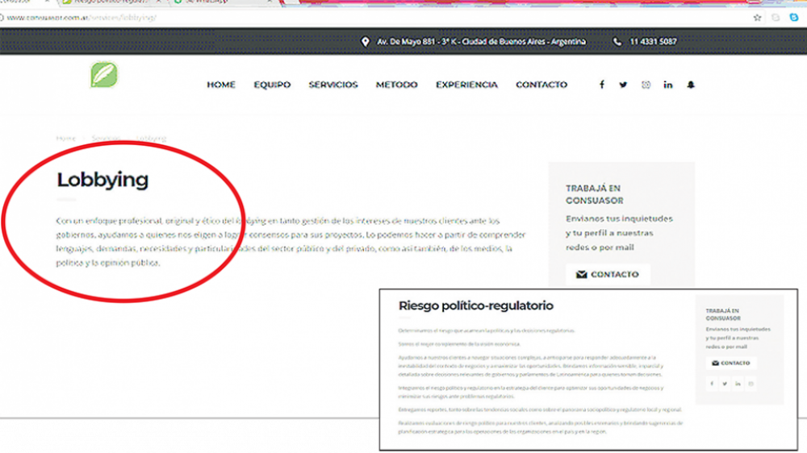This screenshot has width=807, height=453.
Task: Open the EQUIPO menu item
Action: [272, 85]
